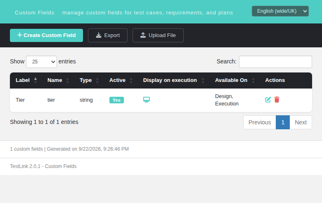Click the '1 custom fields | Generated on' footer text
This screenshot has width=322, height=203.
pos(69,149)
